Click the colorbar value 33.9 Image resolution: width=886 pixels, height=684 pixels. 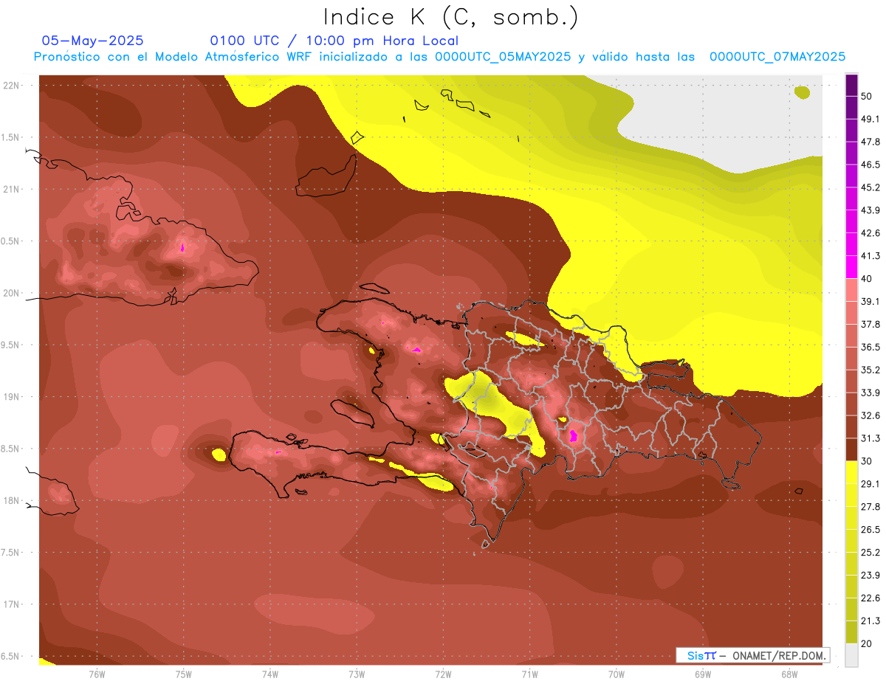click(x=871, y=393)
